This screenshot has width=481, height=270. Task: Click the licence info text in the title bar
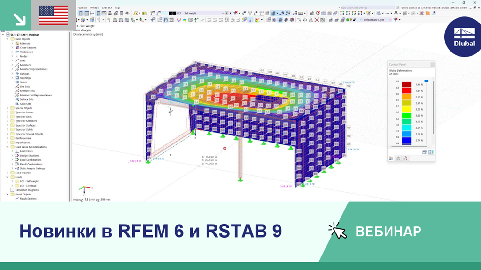coord(434,7)
